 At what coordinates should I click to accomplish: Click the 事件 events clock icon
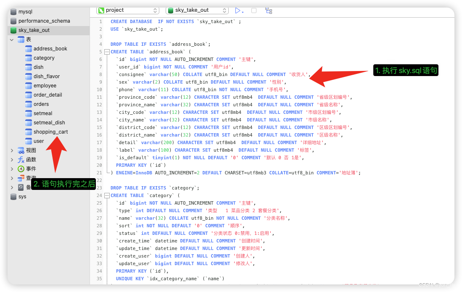21,168
